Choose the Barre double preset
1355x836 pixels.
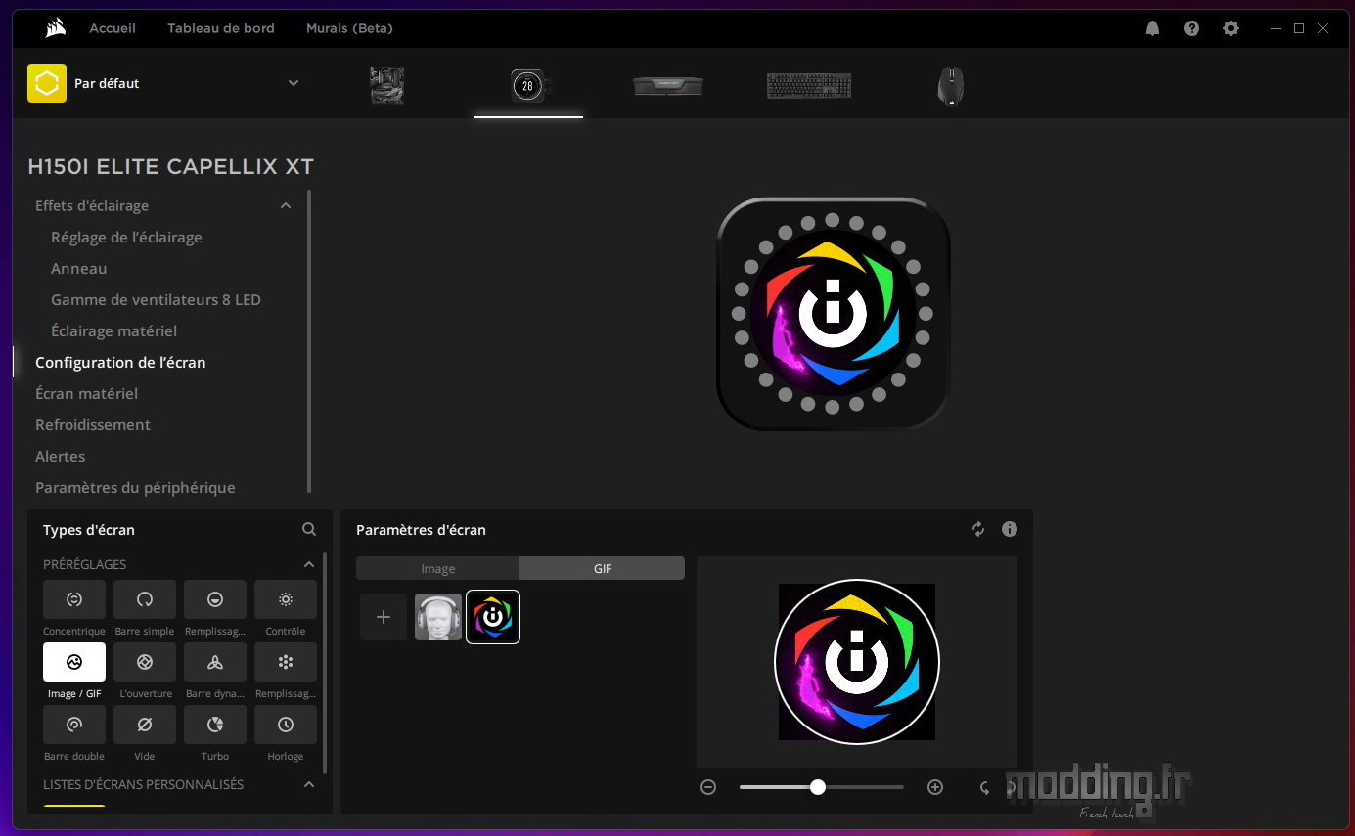click(x=74, y=725)
